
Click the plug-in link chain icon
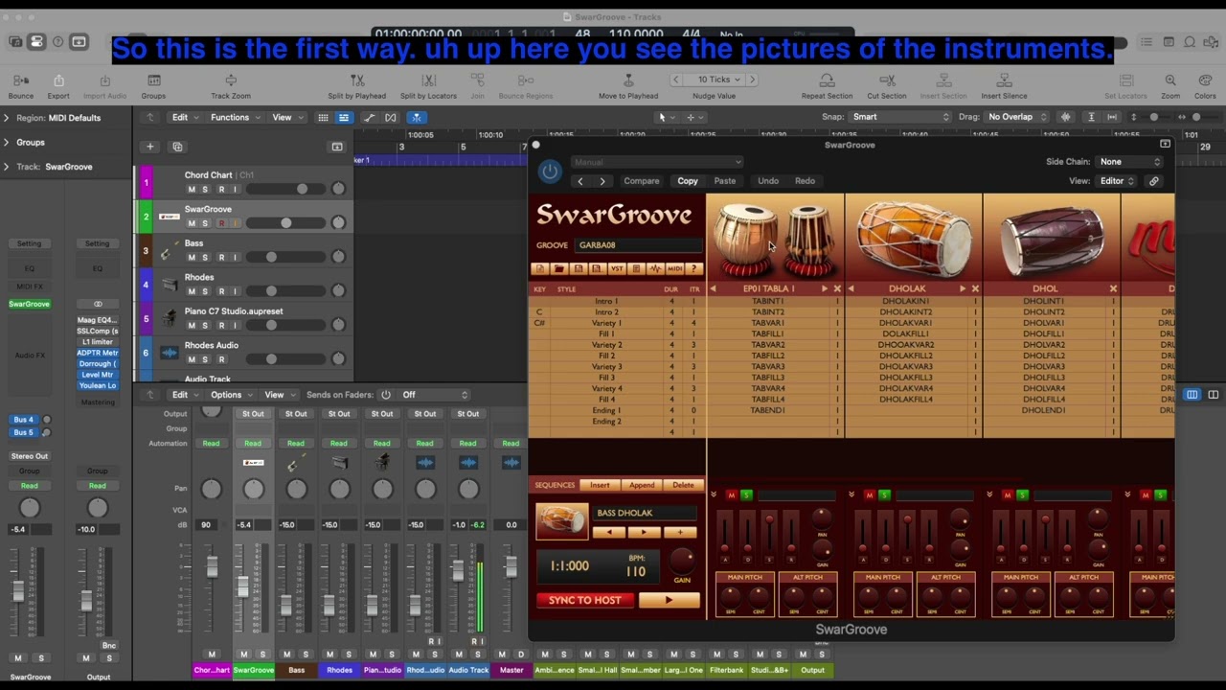1154,181
